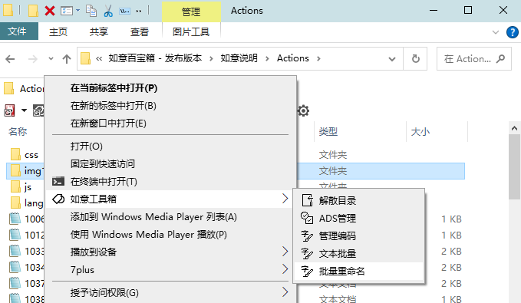Image resolution: width=521 pixels, height=303 pixels.
Task: Select 固定到快速访问 menu entry
Action: click(x=170, y=164)
